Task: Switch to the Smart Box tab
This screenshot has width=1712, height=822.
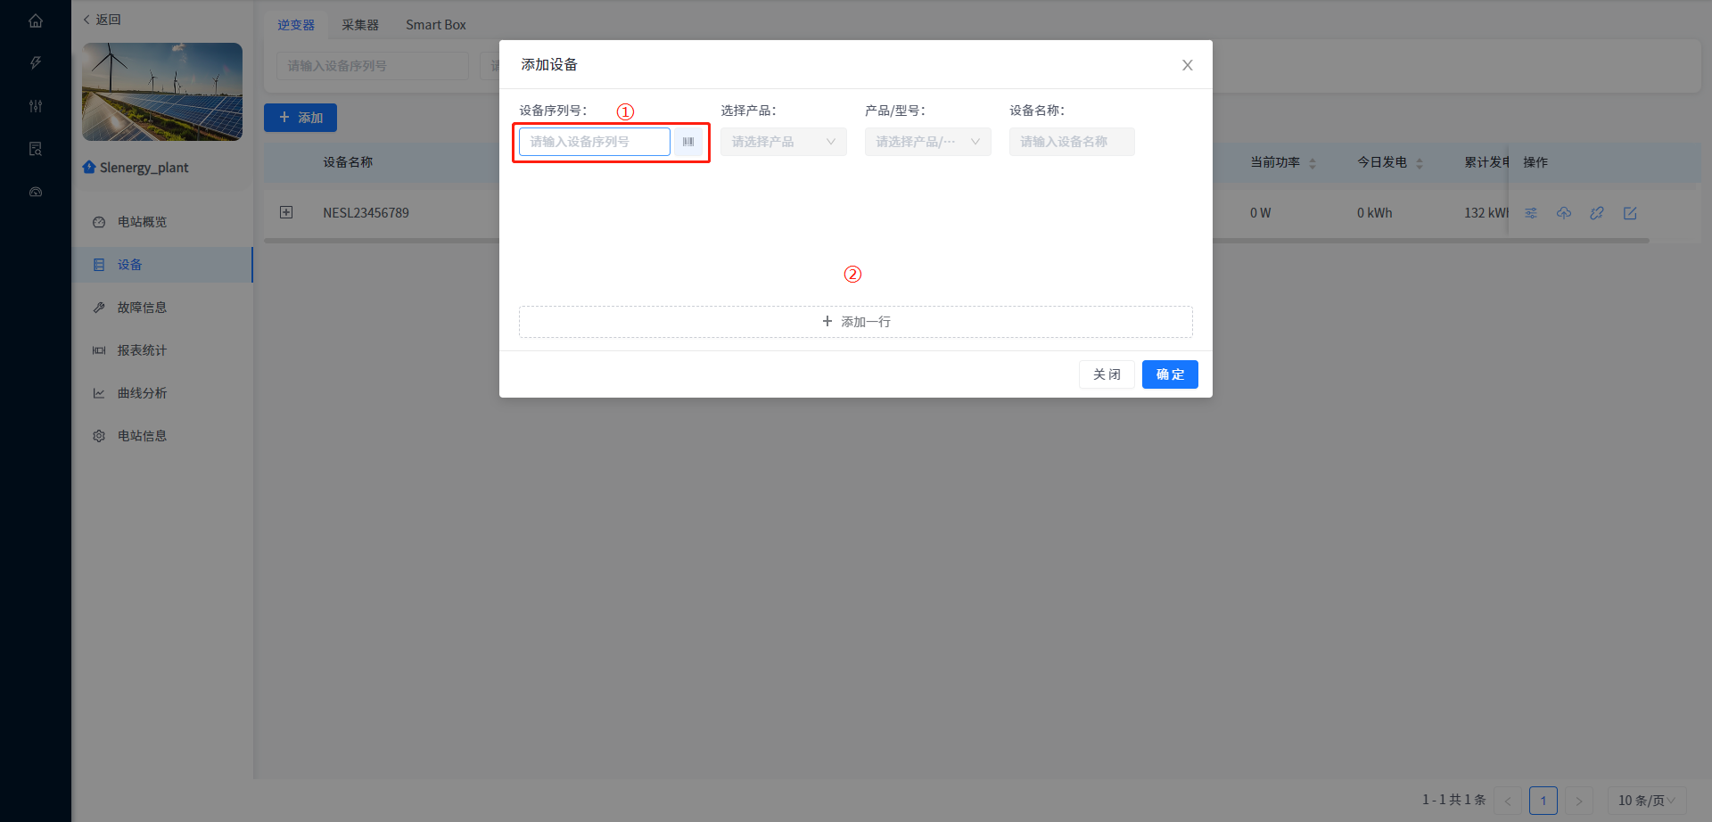Action: pyautogui.click(x=436, y=25)
